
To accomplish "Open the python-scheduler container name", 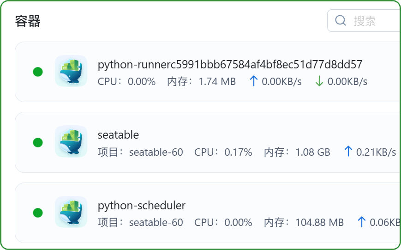I will (x=141, y=205).
